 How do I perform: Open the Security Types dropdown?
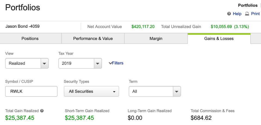coord(91,92)
